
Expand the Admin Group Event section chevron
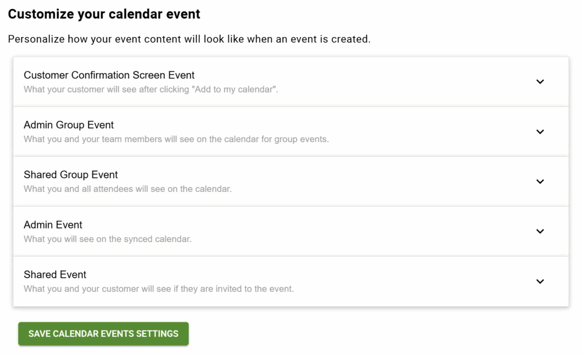pyautogui.click(x=540, y=131)
